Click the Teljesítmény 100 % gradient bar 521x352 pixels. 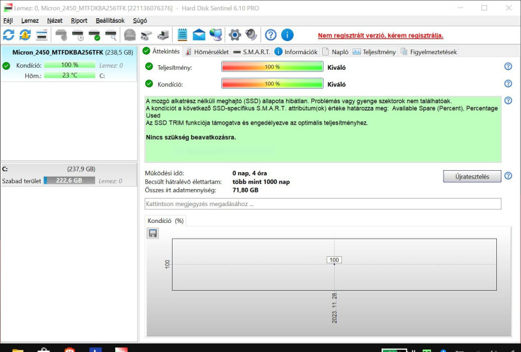pyautogui.click(x=272, y=66)
